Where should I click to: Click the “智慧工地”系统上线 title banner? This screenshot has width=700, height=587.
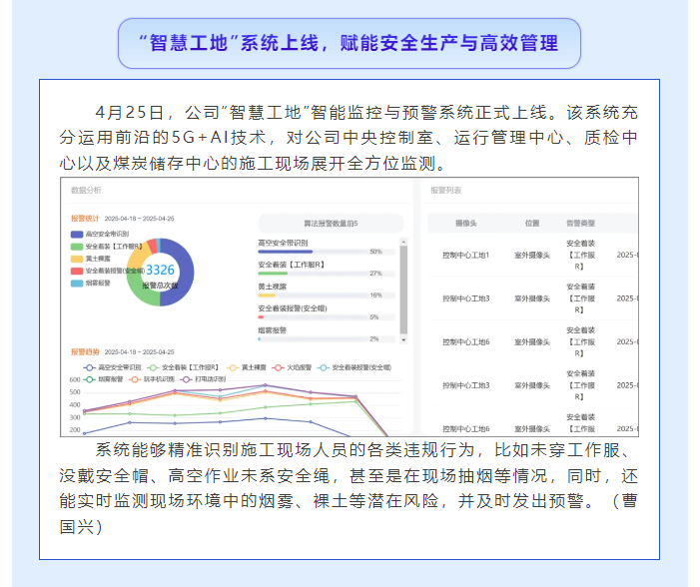[350, 44]
